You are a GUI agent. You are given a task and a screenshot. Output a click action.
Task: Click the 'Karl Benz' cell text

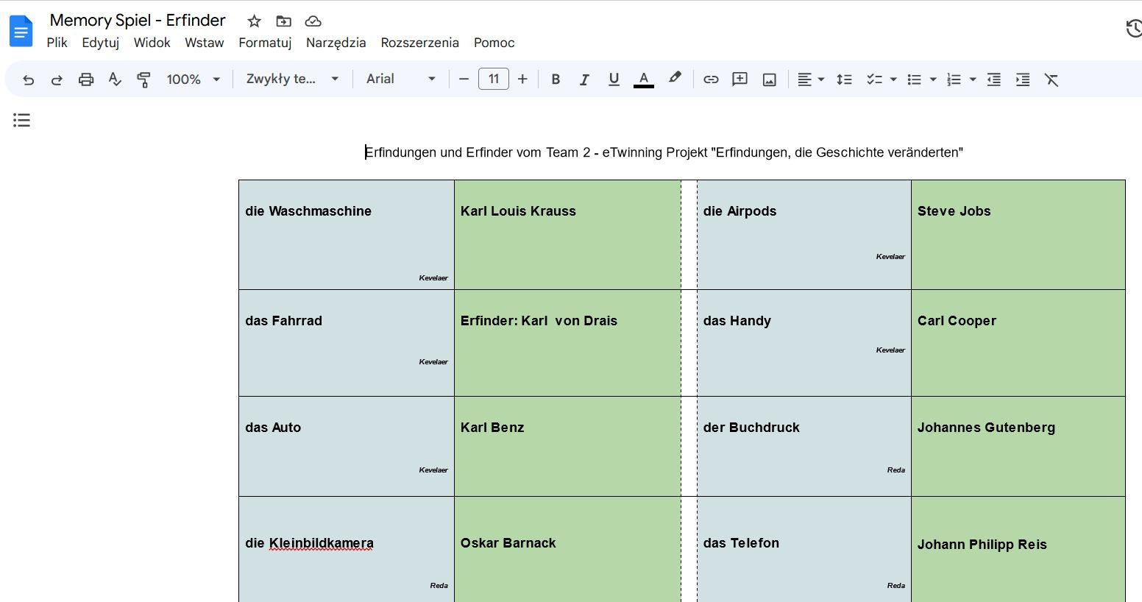[492, 428]
